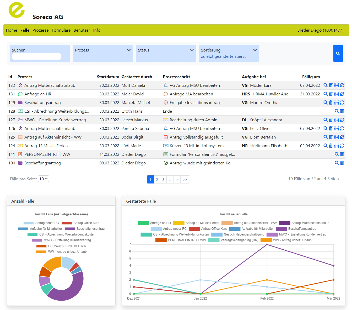Click the reassign icon for case 124

(337, 146)
